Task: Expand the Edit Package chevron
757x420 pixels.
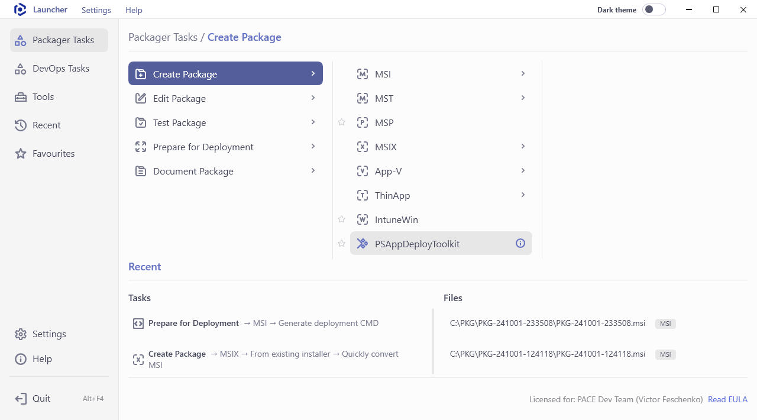Action: pyautogui.click(x=313, y=98)
